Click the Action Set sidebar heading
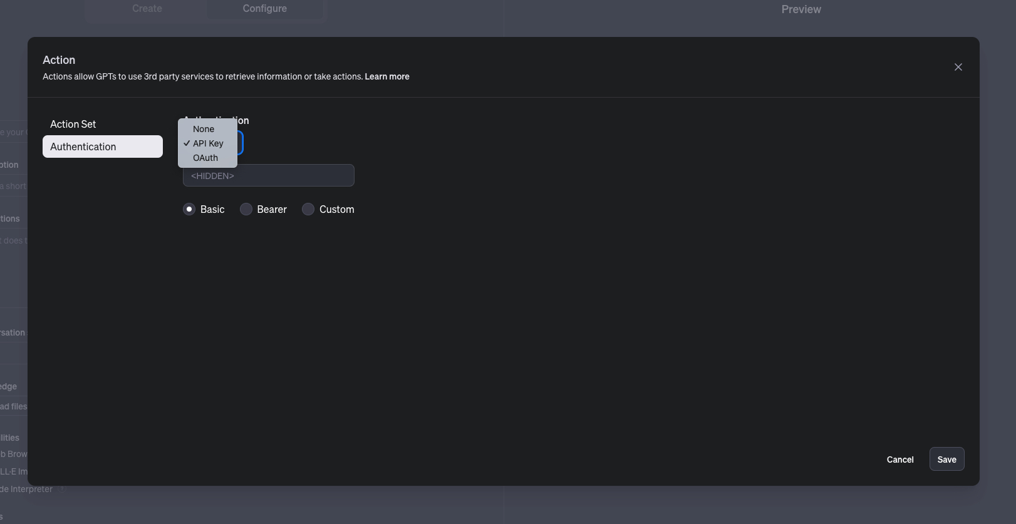1016x524 pixels. tap(73, 124)
